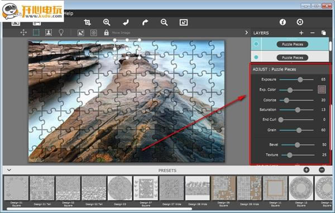The image size is (335, 213).
Task: Open the Help menu
Action: coord(69,13)
